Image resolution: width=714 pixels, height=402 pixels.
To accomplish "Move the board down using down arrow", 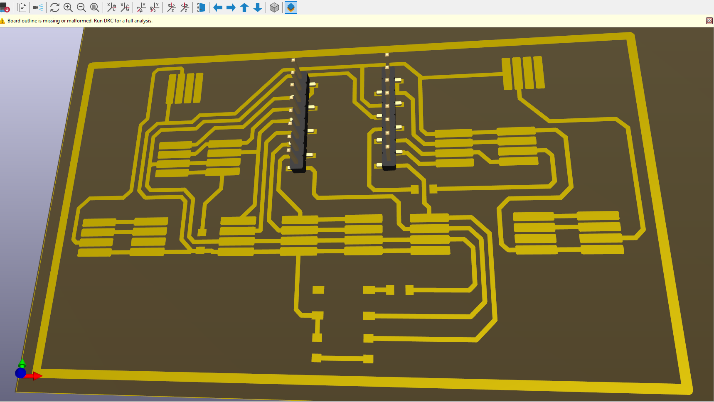I will pyautogui.click(x=258, y=7).
